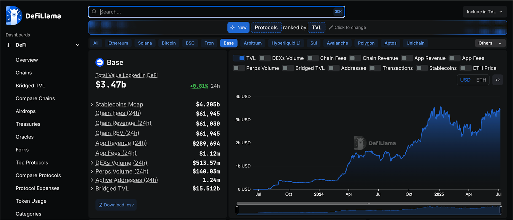Open the Overview sidebar link
This screenshot has height=220, width=513.
27,60
